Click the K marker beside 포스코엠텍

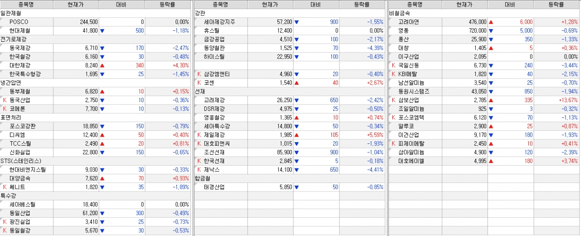pyautogui.click(x=394, y=118)
